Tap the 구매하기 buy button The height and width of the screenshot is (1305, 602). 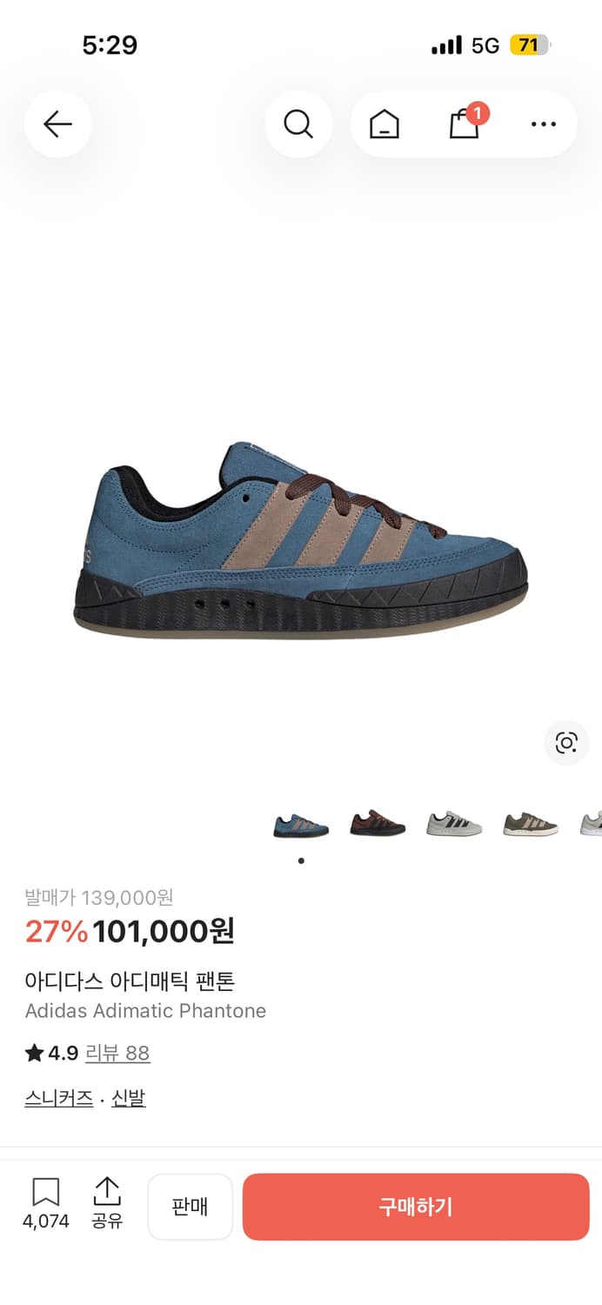416,1207
